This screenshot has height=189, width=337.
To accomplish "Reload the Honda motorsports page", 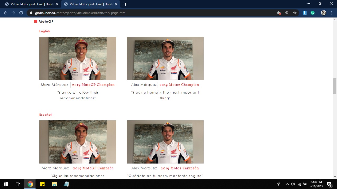I will [x=21, y=13].
